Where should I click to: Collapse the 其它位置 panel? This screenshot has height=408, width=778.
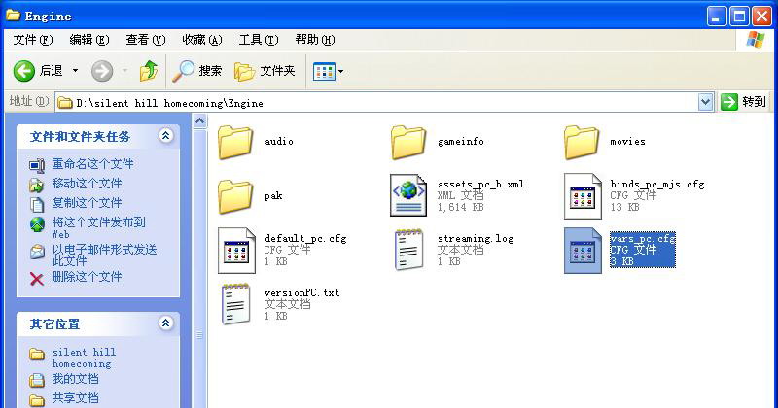coord(165,323)
